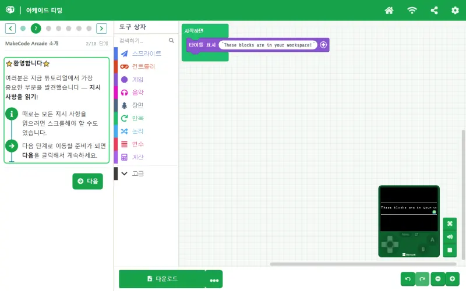This screenshot has height=291, width=466.
Task: Jump to tutorial step 5 dot
Action: point(69,29)
